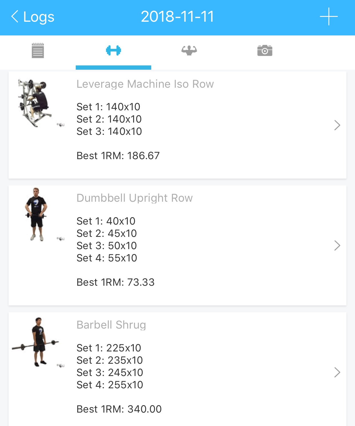Open Leverage Machine Iso Row title
This screenshot has width=355, height=426.
coord(145,84)
